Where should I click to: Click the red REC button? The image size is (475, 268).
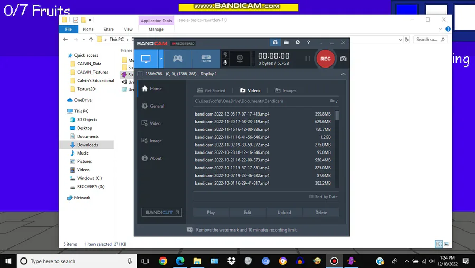click(x=325, y=59)
